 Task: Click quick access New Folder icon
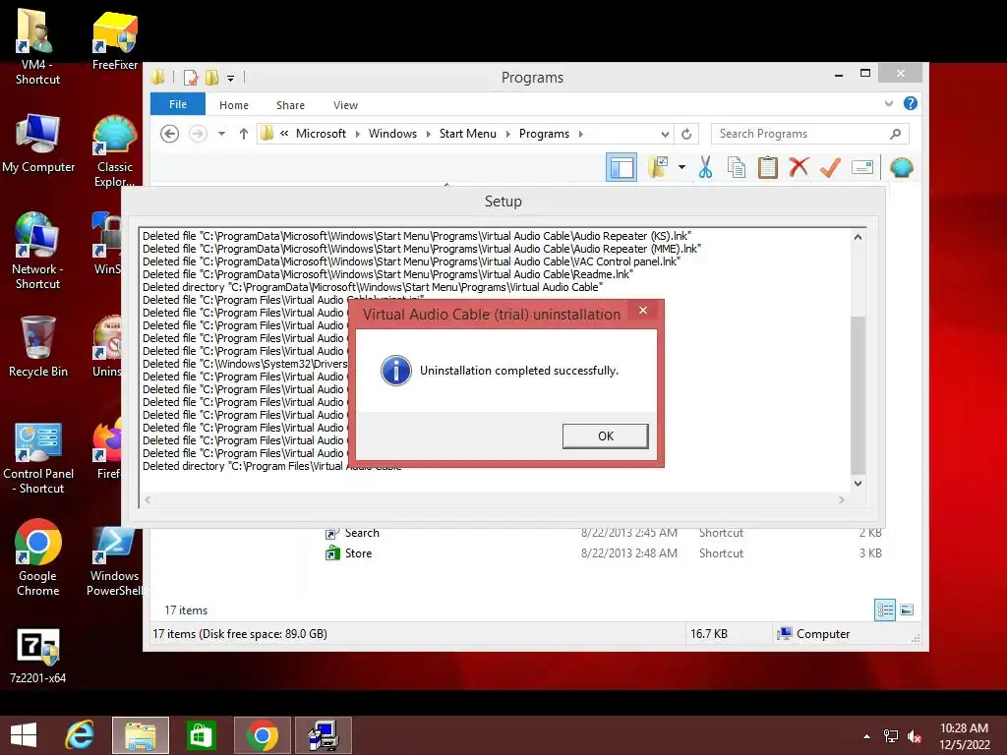click(212, 78)
